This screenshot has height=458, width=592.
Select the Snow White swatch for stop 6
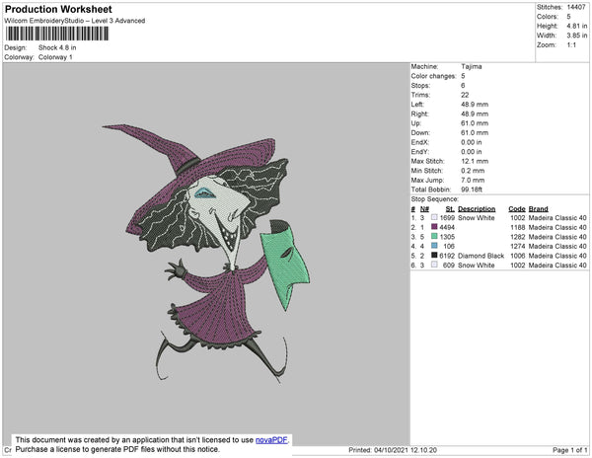434,265
